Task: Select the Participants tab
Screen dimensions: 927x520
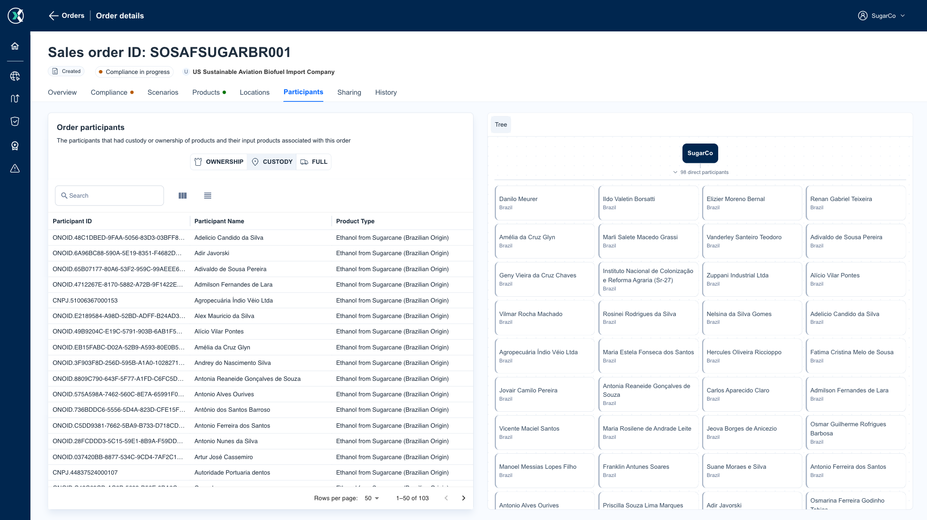Action: click(304, 92)
